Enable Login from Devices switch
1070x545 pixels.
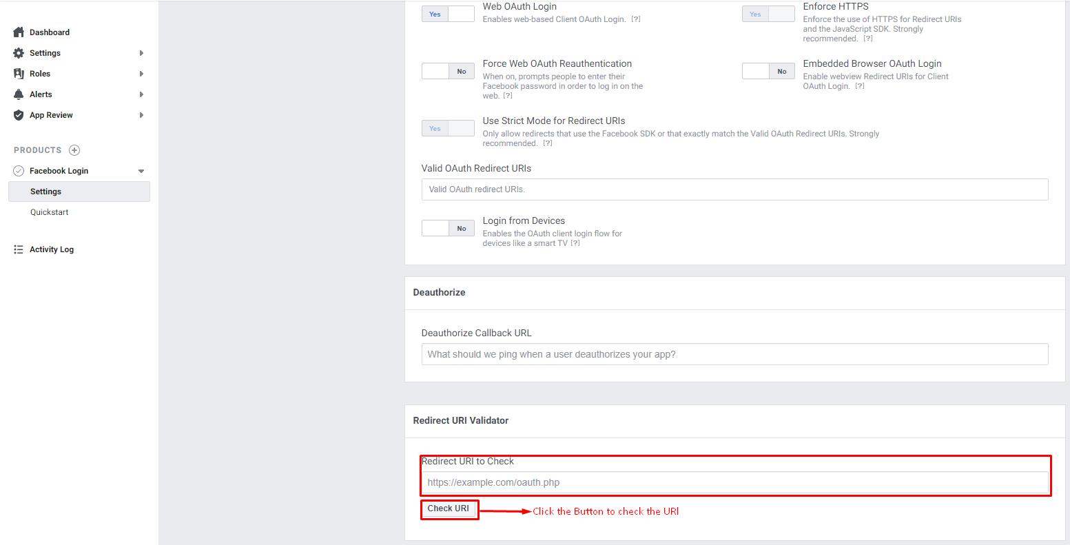point(448,228)
